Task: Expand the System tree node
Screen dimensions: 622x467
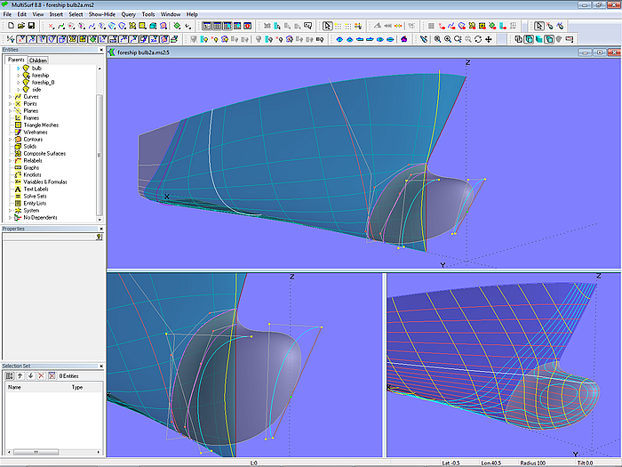Action: click(11, 210)
